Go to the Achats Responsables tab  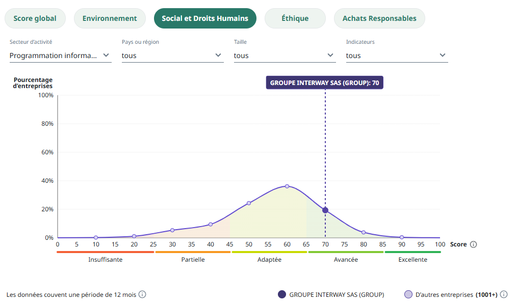click(x=379, y=18)
